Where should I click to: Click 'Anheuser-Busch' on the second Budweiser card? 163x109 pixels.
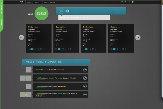coord(61,31)
